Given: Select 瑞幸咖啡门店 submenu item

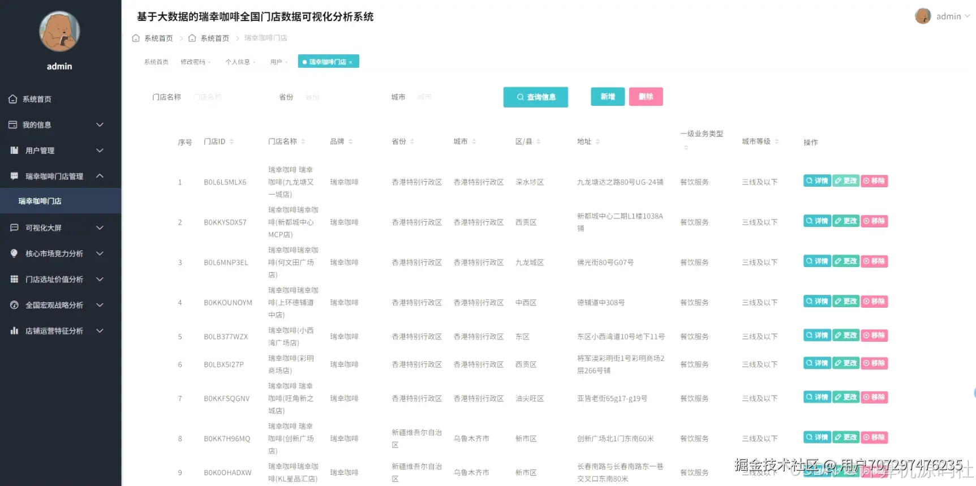Looking at the screenshot, I should coord(61,201).
